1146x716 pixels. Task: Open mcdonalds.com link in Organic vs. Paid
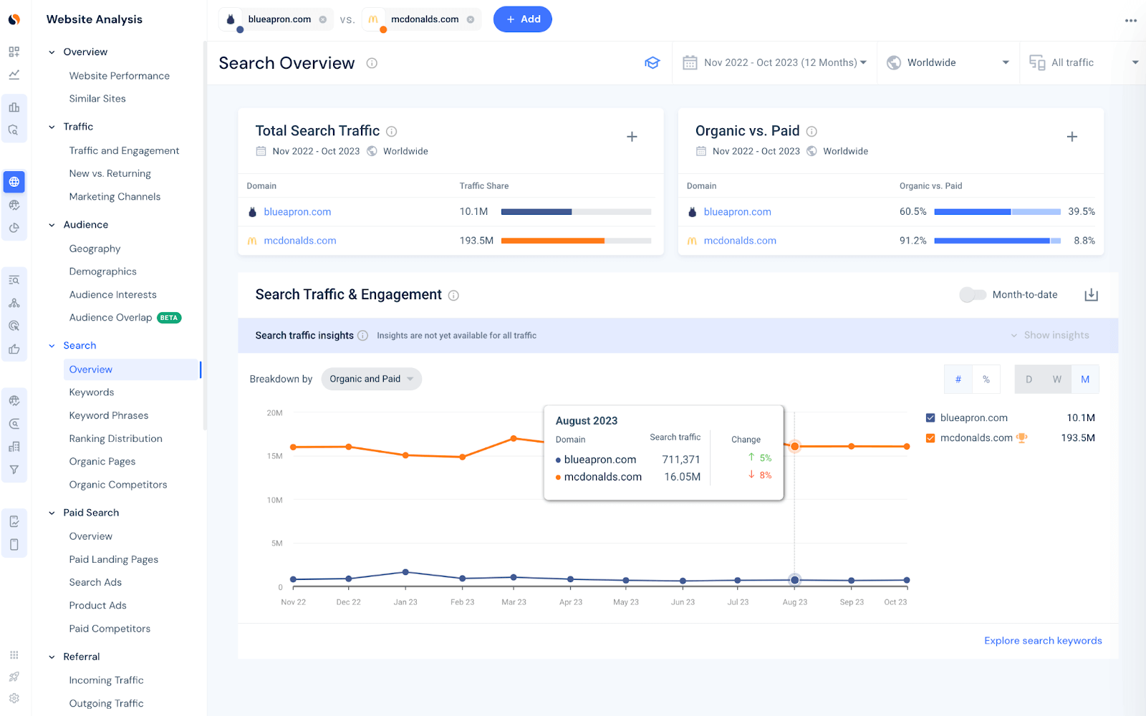pyautogui.click(x=740, y=241)
